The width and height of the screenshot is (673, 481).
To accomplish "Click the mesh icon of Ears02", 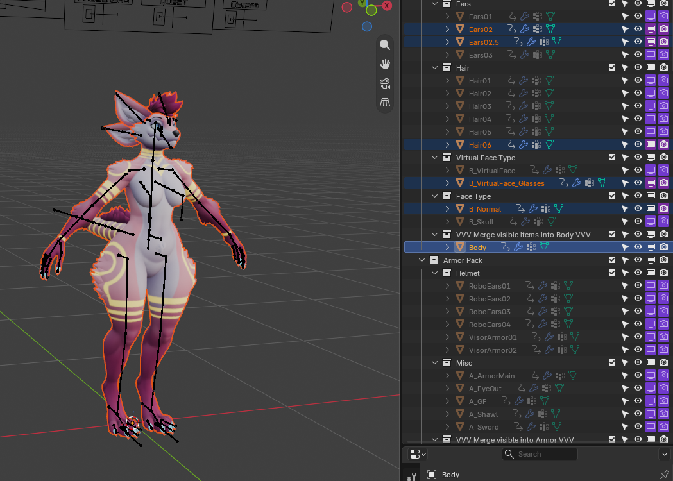I will pyautogui.click(x=460, y=29).
